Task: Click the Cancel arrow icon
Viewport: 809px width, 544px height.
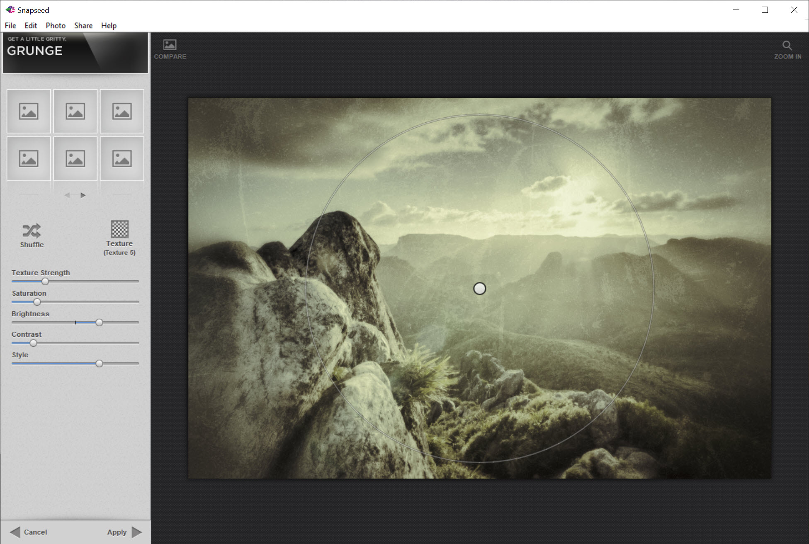Action: [15, 532]
